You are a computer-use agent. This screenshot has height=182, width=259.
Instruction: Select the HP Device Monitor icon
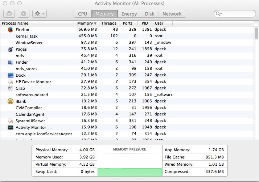(11, 82)
